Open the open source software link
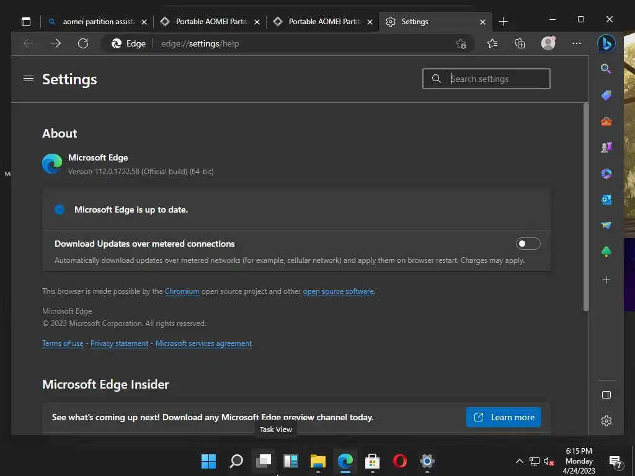Viewport: 635px width, 476px height. point(338,291)
